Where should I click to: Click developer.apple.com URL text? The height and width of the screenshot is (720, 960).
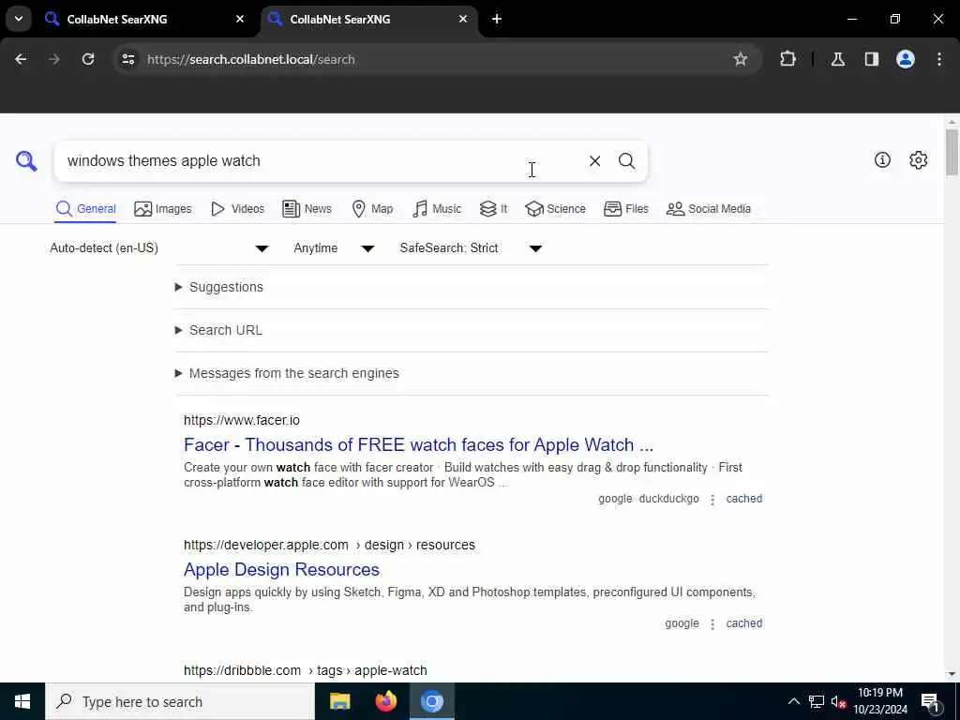pos(329,545)
